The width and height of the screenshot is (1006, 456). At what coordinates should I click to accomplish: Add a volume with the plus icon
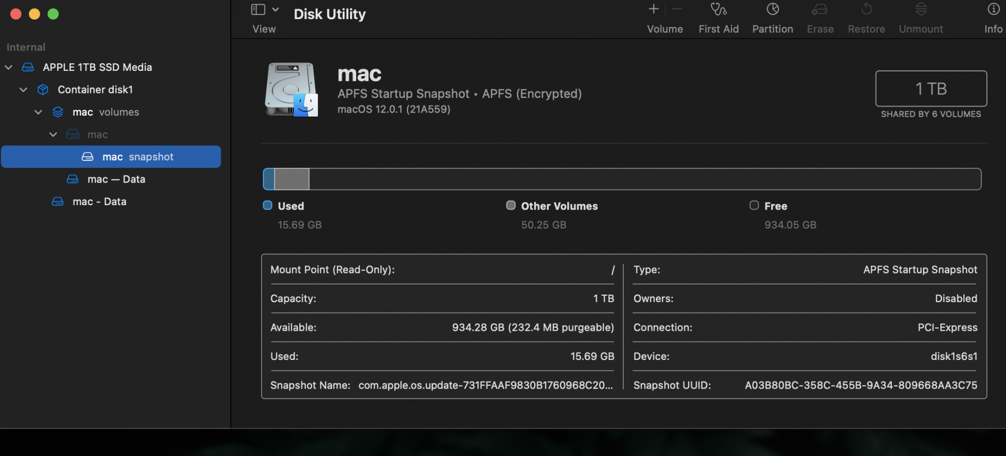[653, 9]
